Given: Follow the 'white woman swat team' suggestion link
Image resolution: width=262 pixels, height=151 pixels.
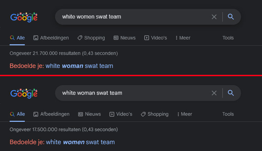Looking at the screenshot, I should click(x=80, y=66).
